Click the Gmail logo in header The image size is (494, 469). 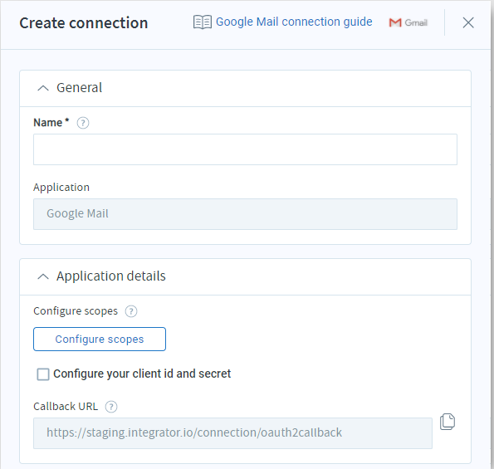[408, 22]
